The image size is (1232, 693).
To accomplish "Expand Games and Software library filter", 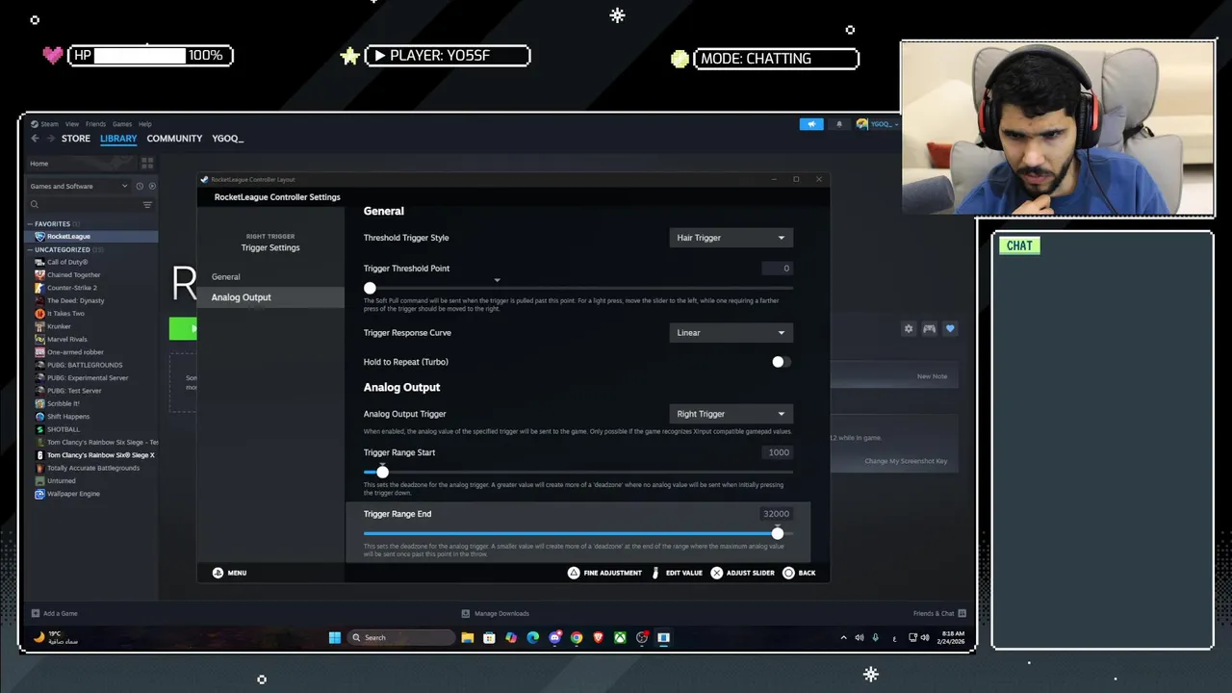I will click(x=78, y=186).
